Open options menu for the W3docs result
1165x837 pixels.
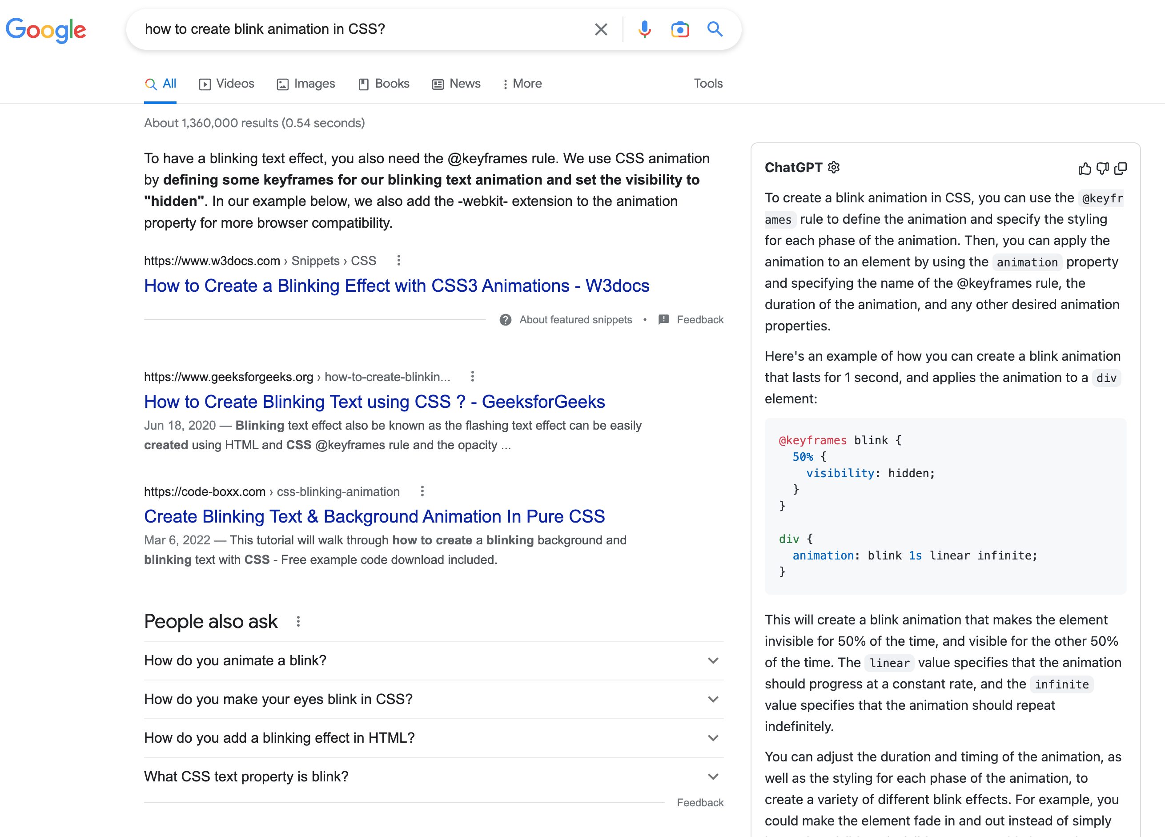[x=399, y=261]
